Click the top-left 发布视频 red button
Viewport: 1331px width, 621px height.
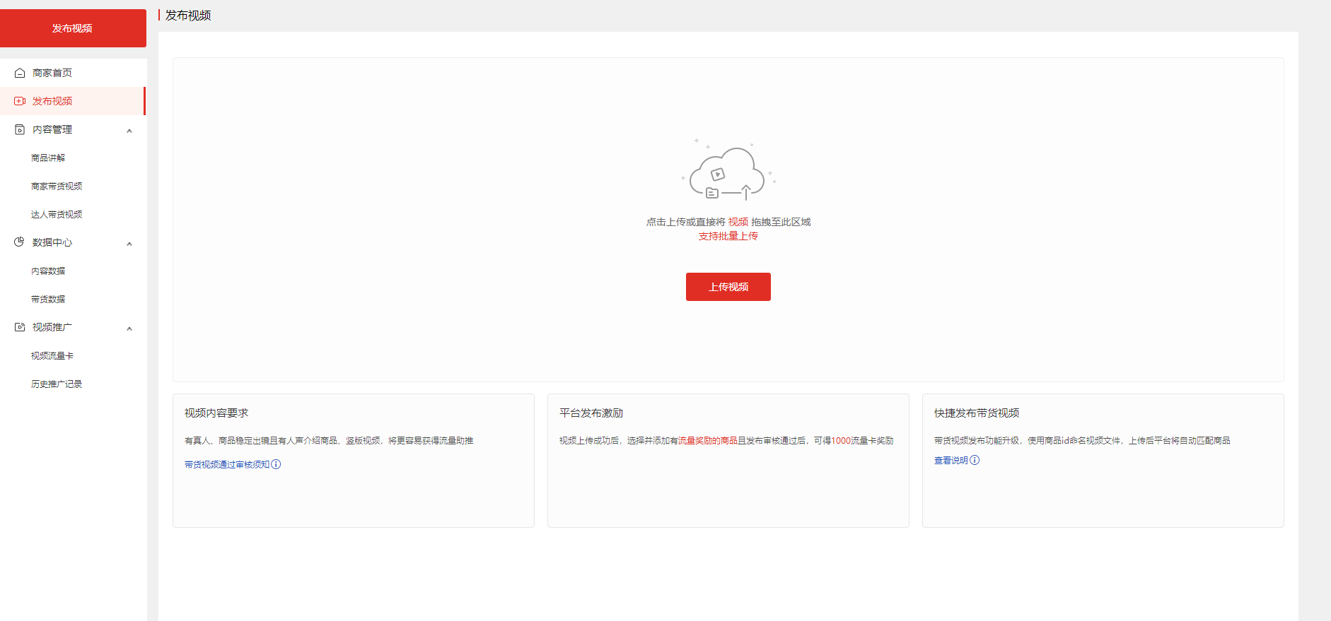(72, 28)
